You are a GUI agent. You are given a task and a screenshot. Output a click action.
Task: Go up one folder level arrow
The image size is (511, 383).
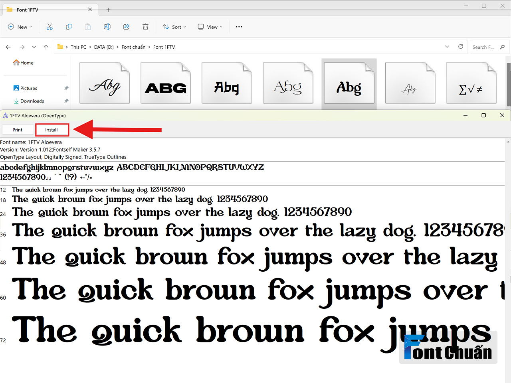[x=46, y=47]
